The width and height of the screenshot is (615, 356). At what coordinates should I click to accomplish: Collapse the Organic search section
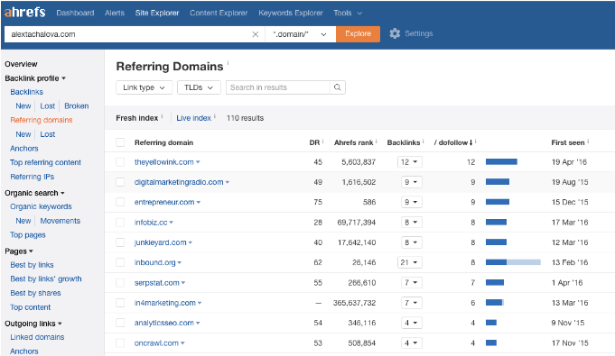coord(34,193)
